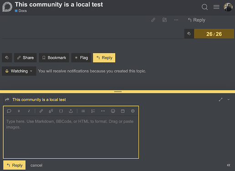The height and width of the screenshot is (171, 235).
Task: Copy post link via chain icon
Action: 153,20
